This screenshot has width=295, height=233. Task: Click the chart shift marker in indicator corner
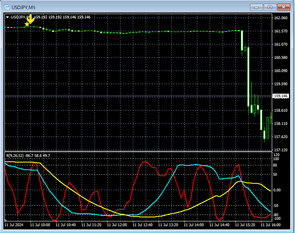point(6,220)
